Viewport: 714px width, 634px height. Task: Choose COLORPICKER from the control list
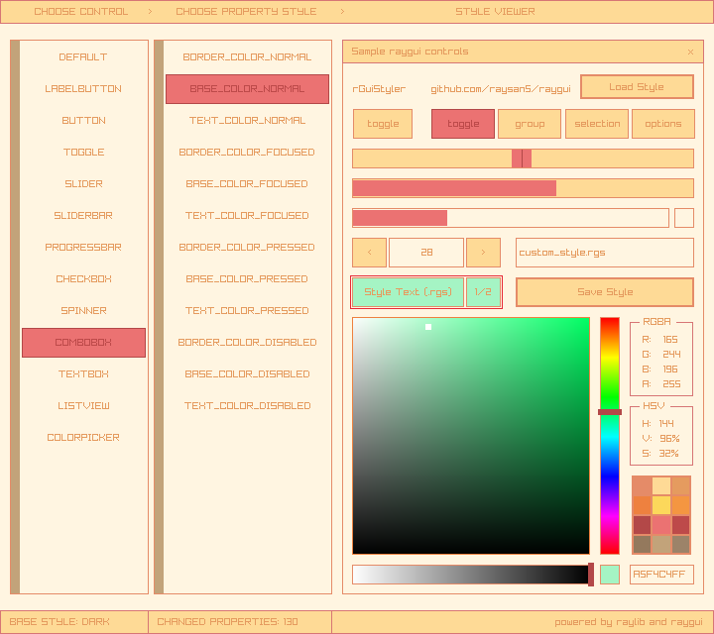(83, 438)
